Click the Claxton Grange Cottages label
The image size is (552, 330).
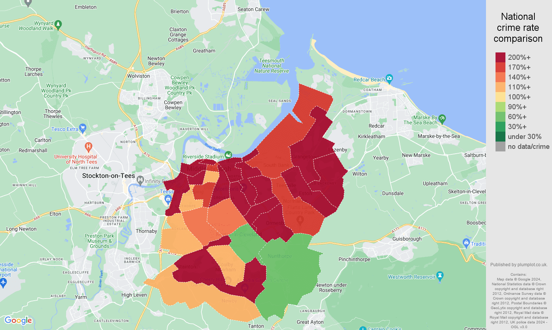178,34
